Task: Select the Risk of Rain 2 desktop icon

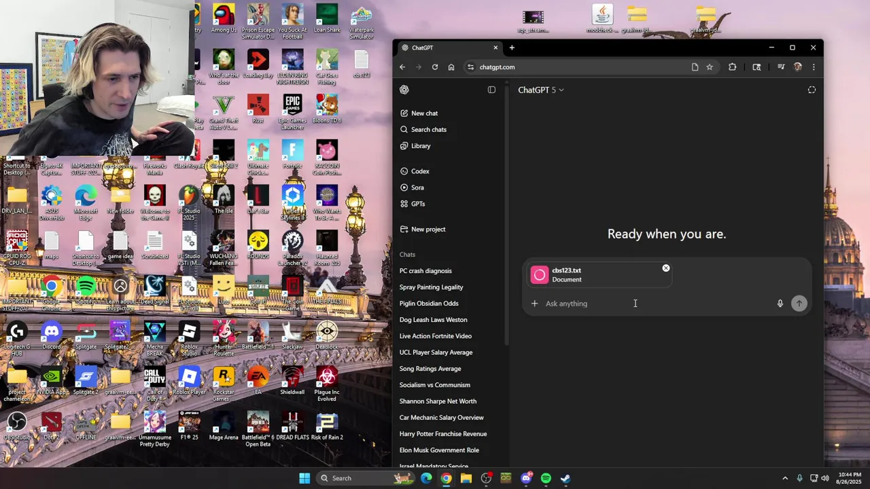Action: [327, 426]
